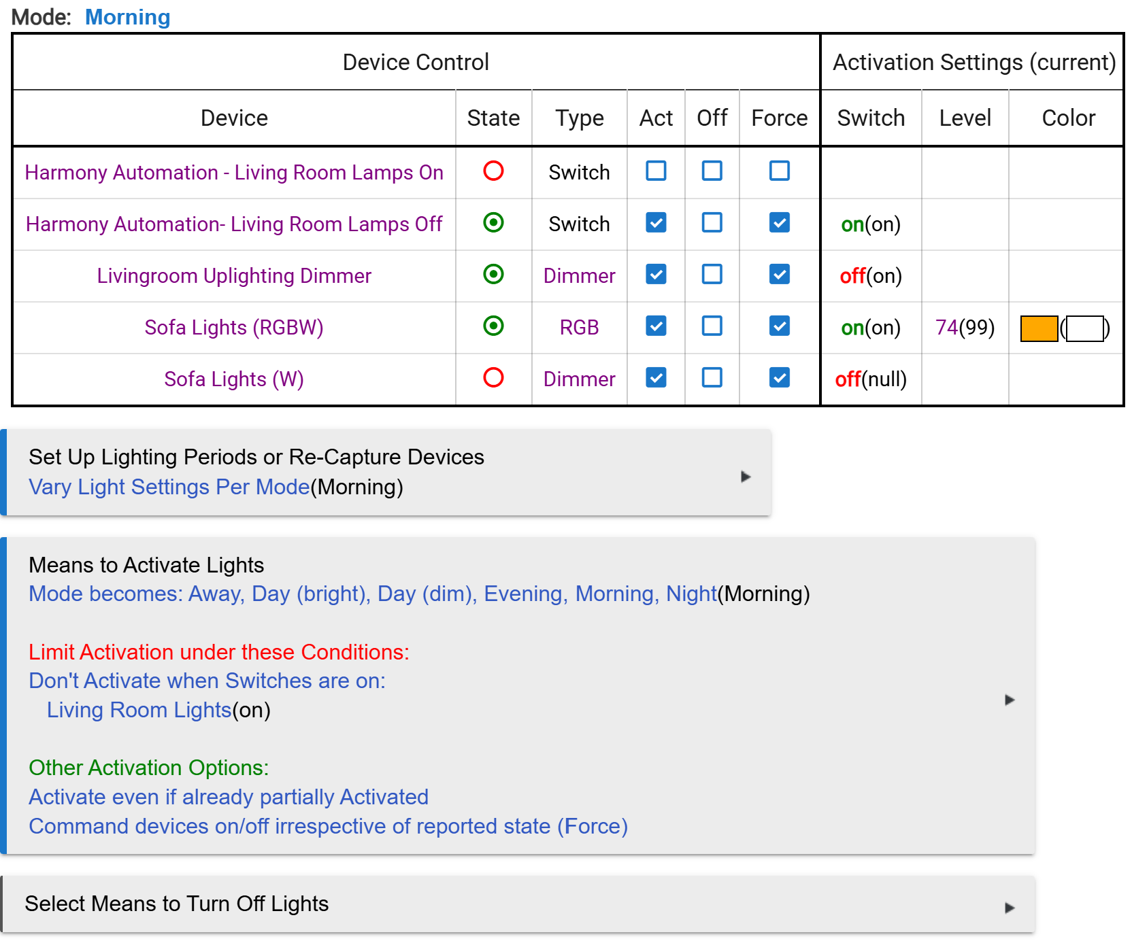Click the red state icon for Lamps On
The width and height of the screenshot is (1132, 941).
pos(493,171)
